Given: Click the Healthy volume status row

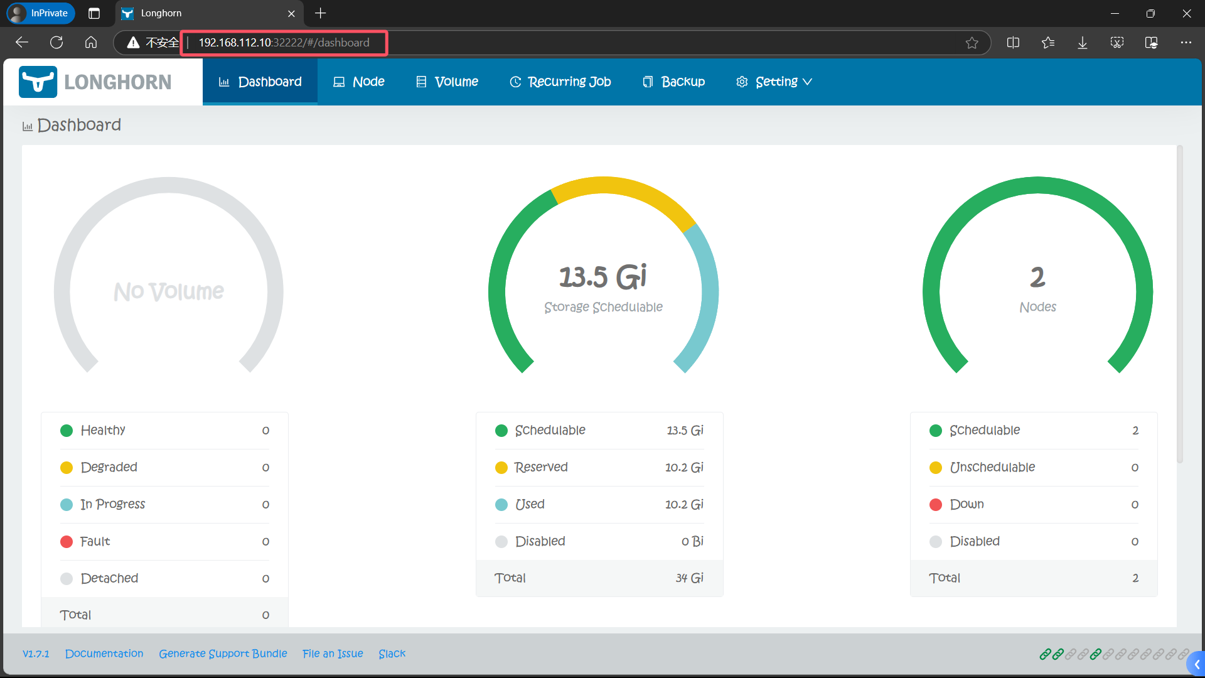Looking at the screenshot, I should coord(164,431).
